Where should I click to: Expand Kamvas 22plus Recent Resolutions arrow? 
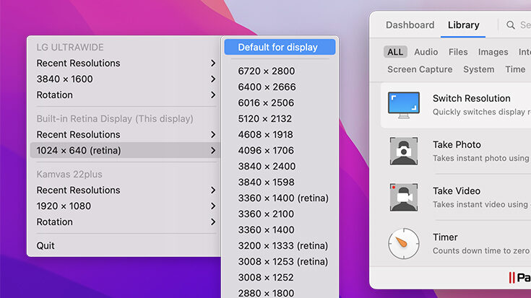tap(213, 190)
